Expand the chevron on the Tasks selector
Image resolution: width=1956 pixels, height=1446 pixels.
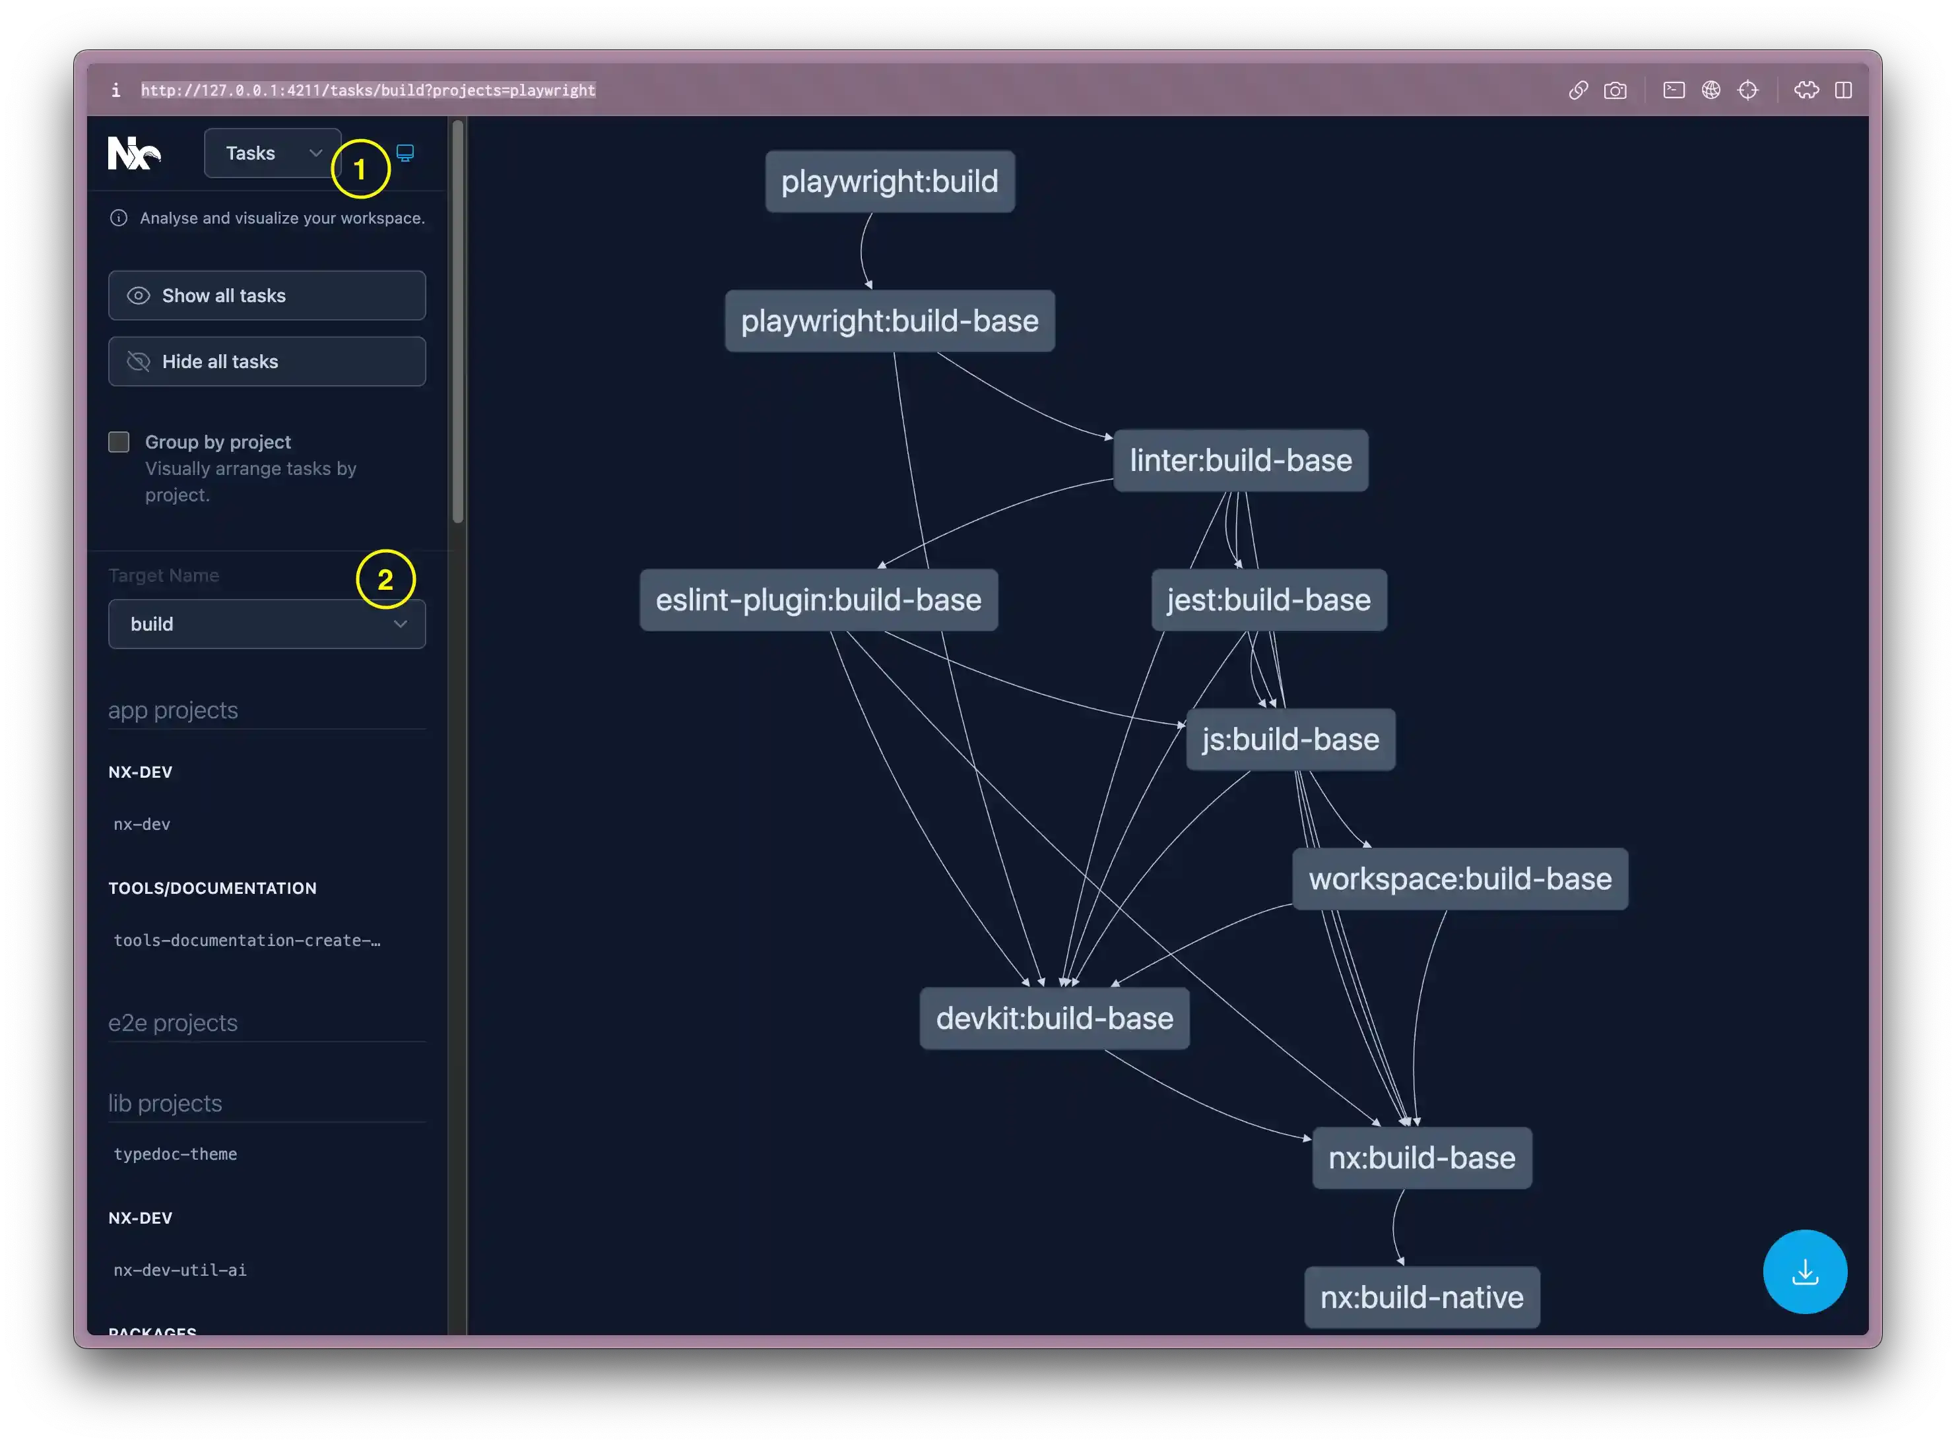pyautogui.click(x=315, y=152)
